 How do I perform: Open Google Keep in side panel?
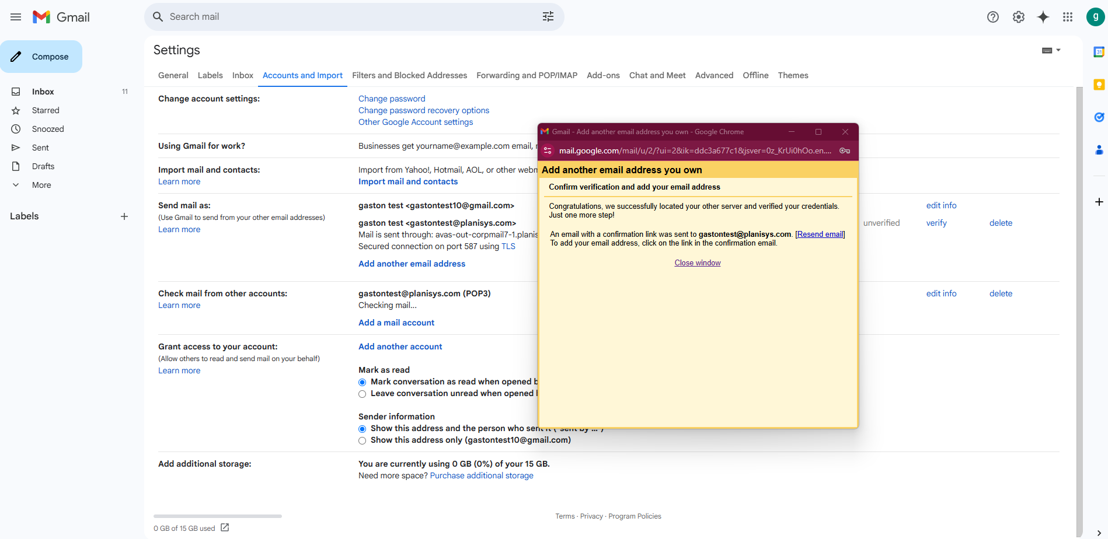(x=1099, y=85)
